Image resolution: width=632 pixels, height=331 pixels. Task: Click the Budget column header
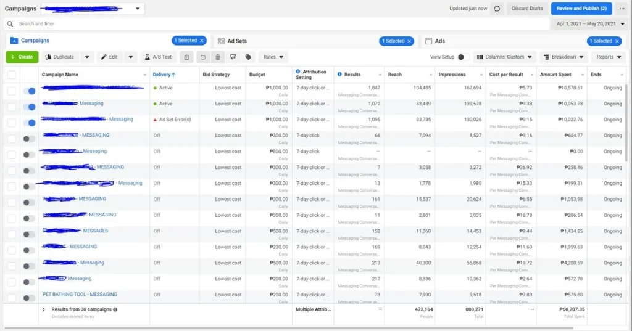tap(257, 75)
